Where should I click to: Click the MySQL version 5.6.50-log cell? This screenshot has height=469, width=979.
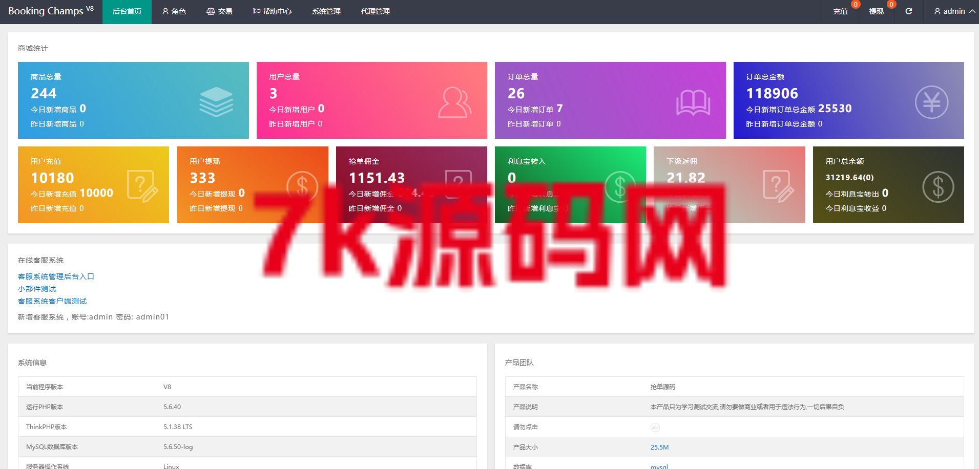[178, 447]
